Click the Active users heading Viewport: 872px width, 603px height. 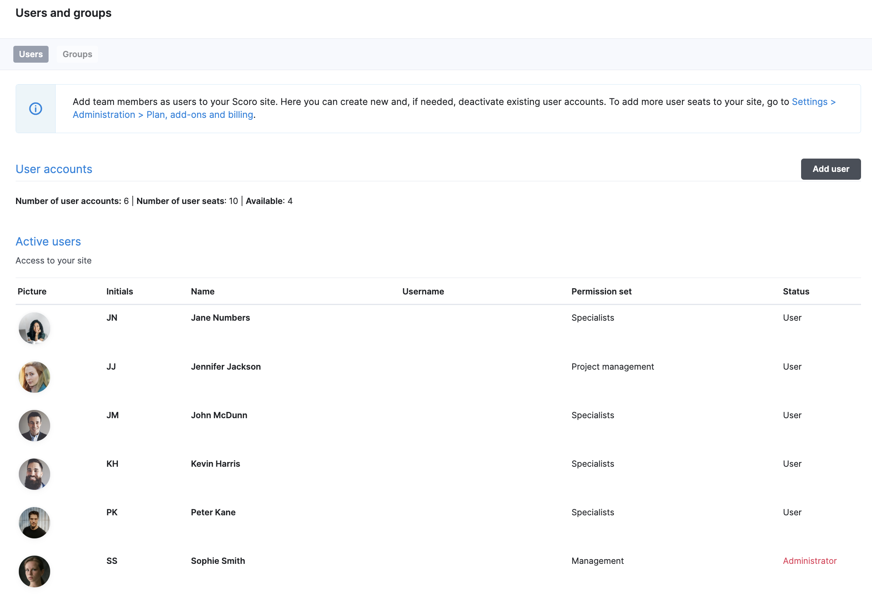48,242
